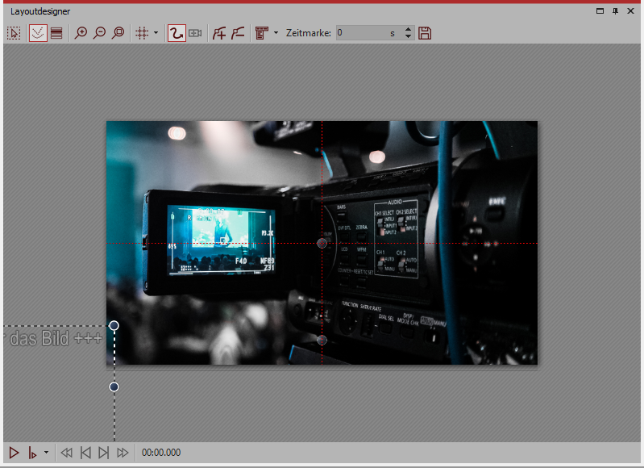Zoom out with the magnifier minus

pyautogui.click(x=99, y=33)
